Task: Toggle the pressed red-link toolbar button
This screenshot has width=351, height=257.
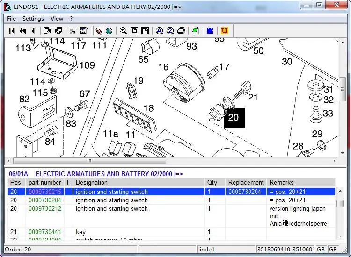Action: [x=98, y=31]
